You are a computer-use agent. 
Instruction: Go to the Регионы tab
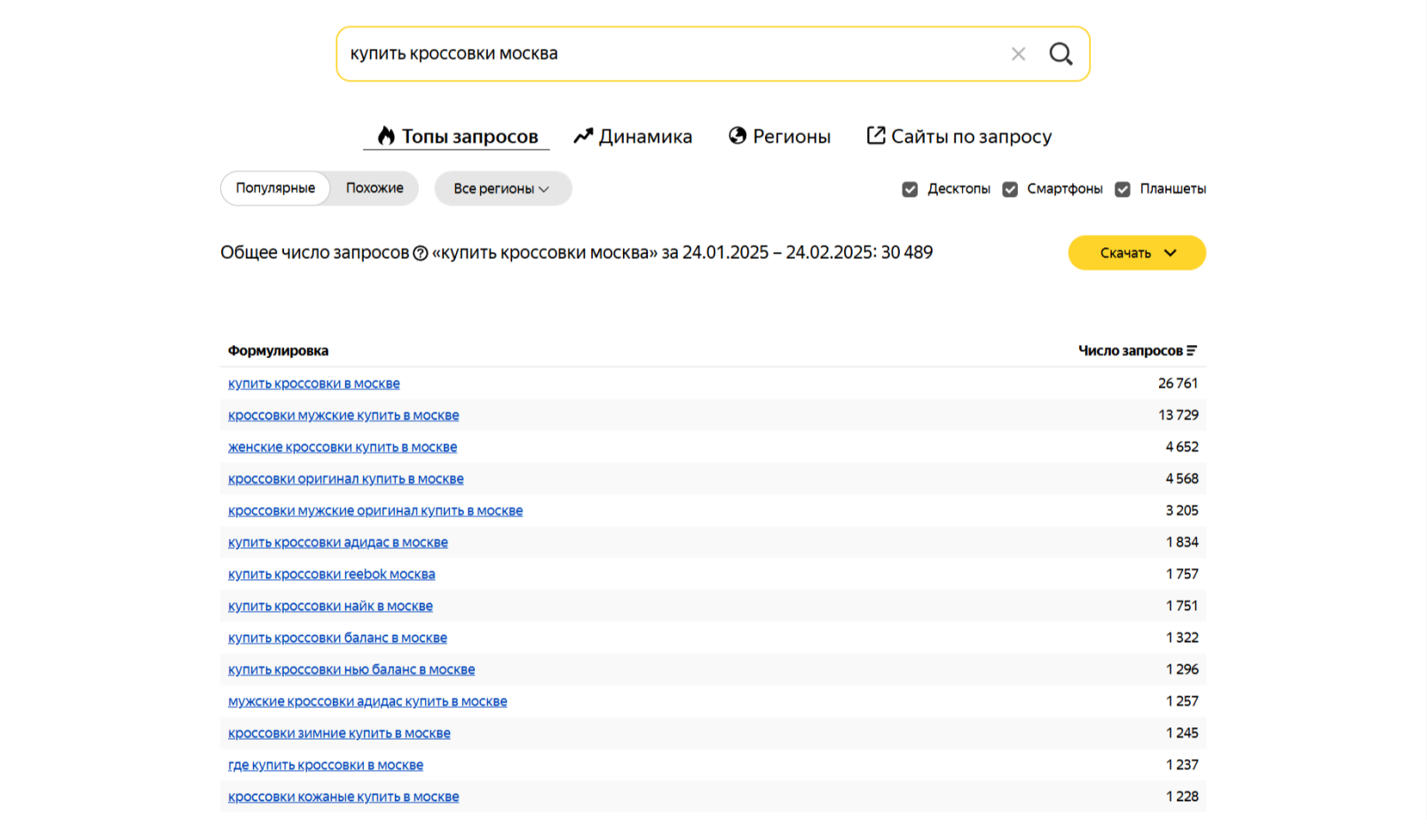pos(779,137)
